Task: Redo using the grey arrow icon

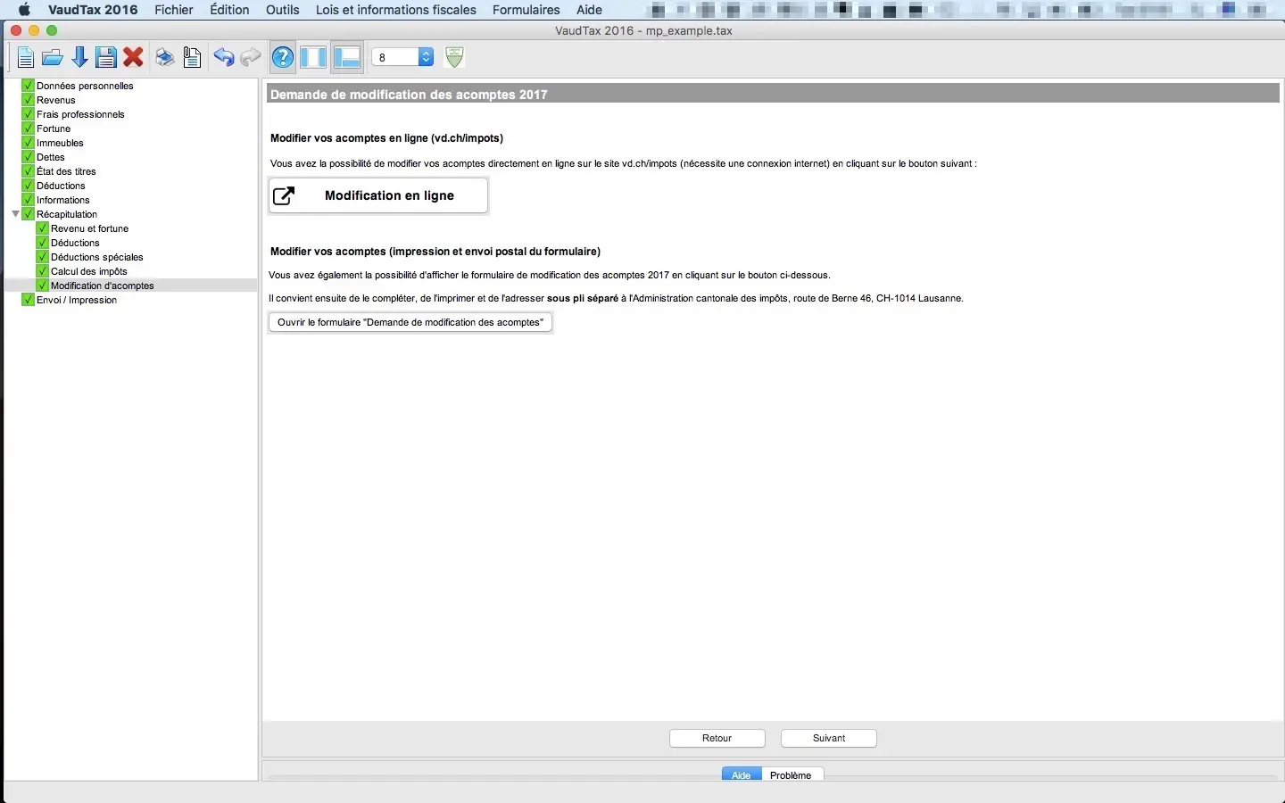Action: click(251, 58)
